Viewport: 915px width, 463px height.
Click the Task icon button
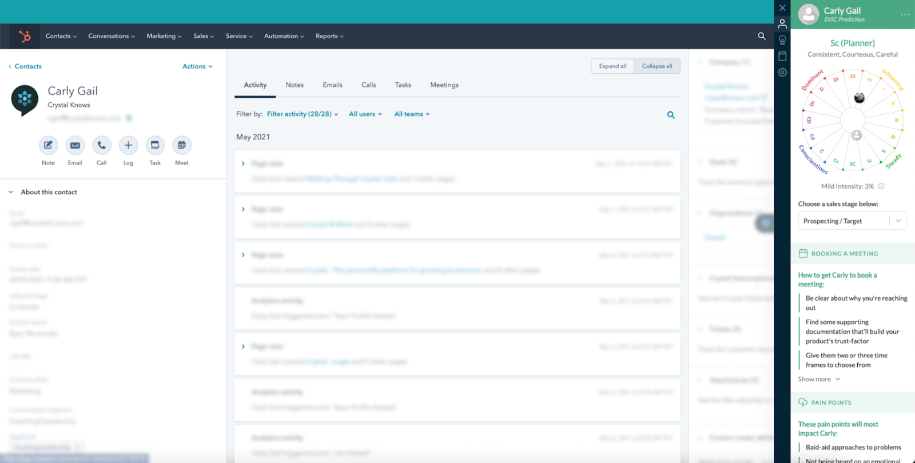(155, 145)
